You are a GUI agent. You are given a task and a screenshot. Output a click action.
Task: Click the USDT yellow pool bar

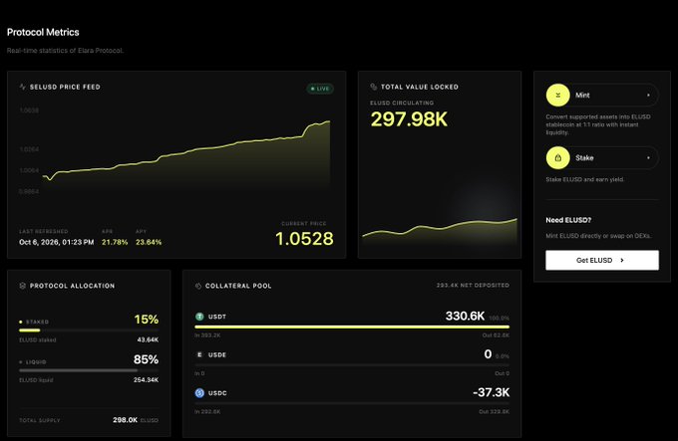[x=352, y=328]
